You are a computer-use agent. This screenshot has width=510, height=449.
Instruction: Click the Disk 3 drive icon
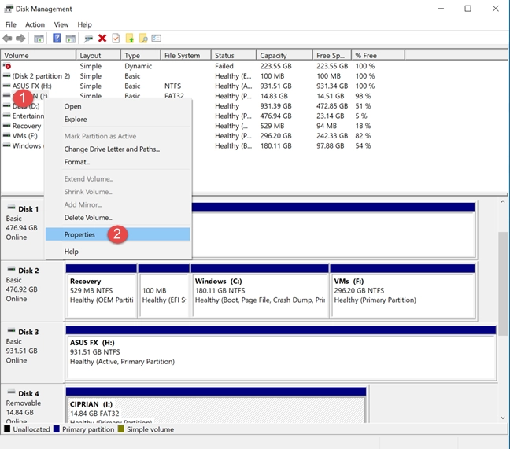pos(11,331)
